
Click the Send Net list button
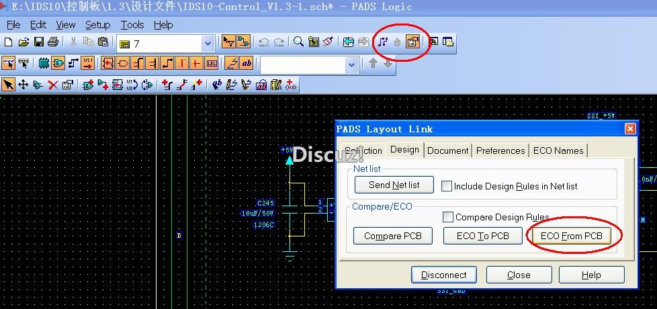[394, 185]
